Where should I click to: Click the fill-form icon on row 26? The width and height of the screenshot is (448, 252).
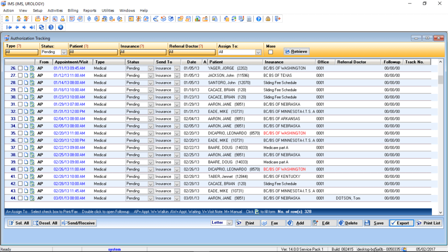[32, 68]
